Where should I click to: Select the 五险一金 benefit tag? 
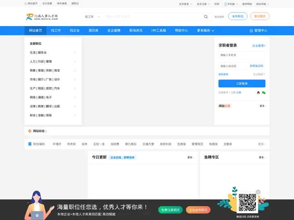(99, 144)
